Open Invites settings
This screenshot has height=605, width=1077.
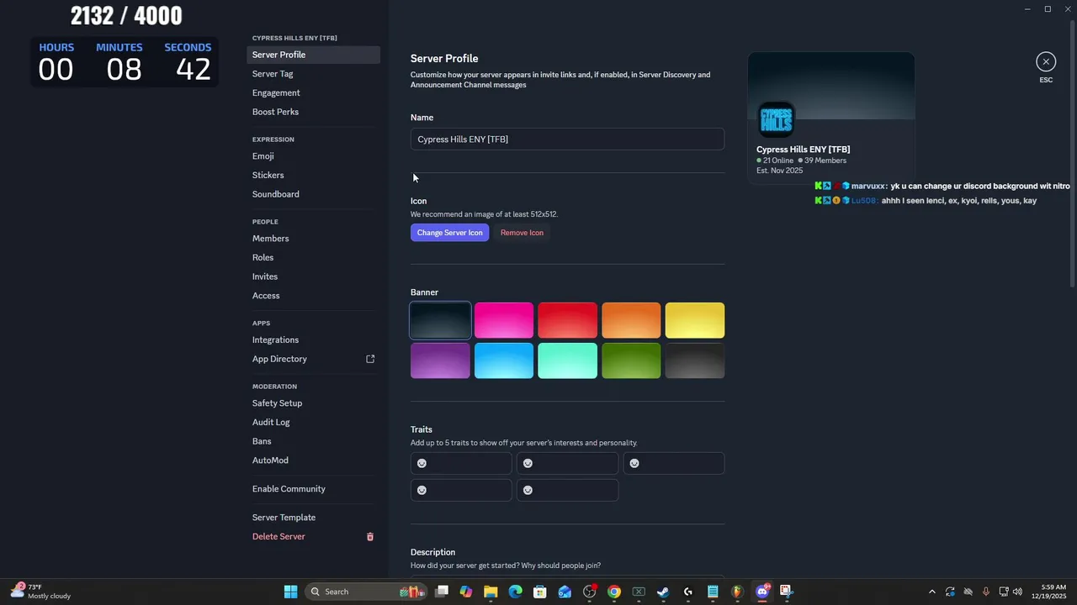pos(313,276)
